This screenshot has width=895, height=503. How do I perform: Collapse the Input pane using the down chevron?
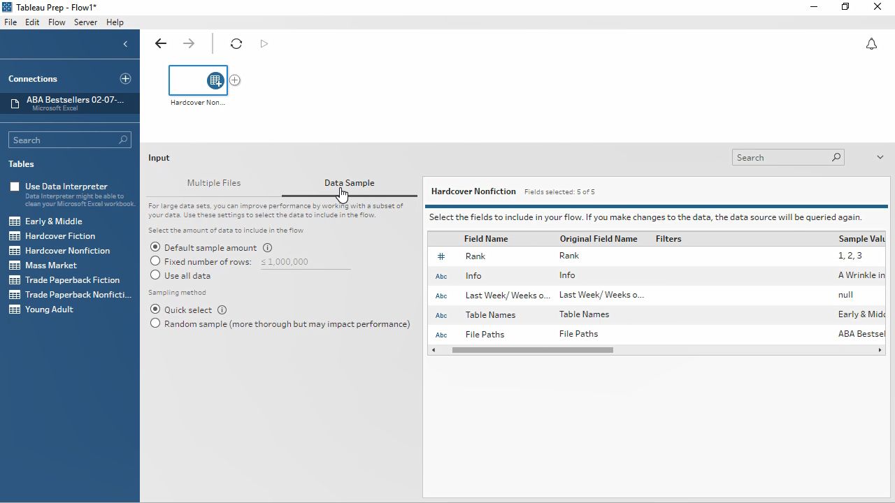(x=880, y=157)
